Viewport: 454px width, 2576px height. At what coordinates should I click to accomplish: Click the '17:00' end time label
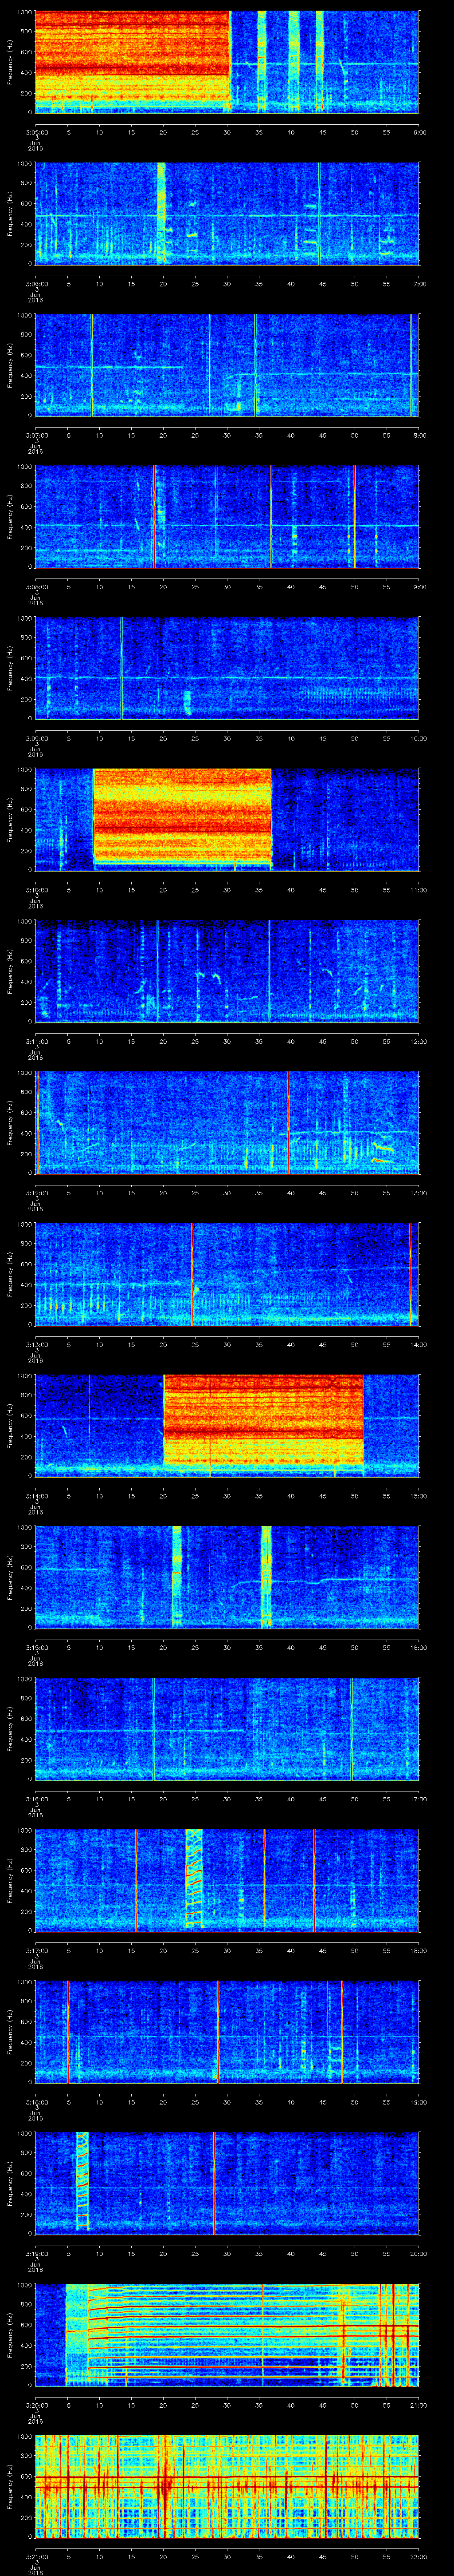coord(418,1800)
